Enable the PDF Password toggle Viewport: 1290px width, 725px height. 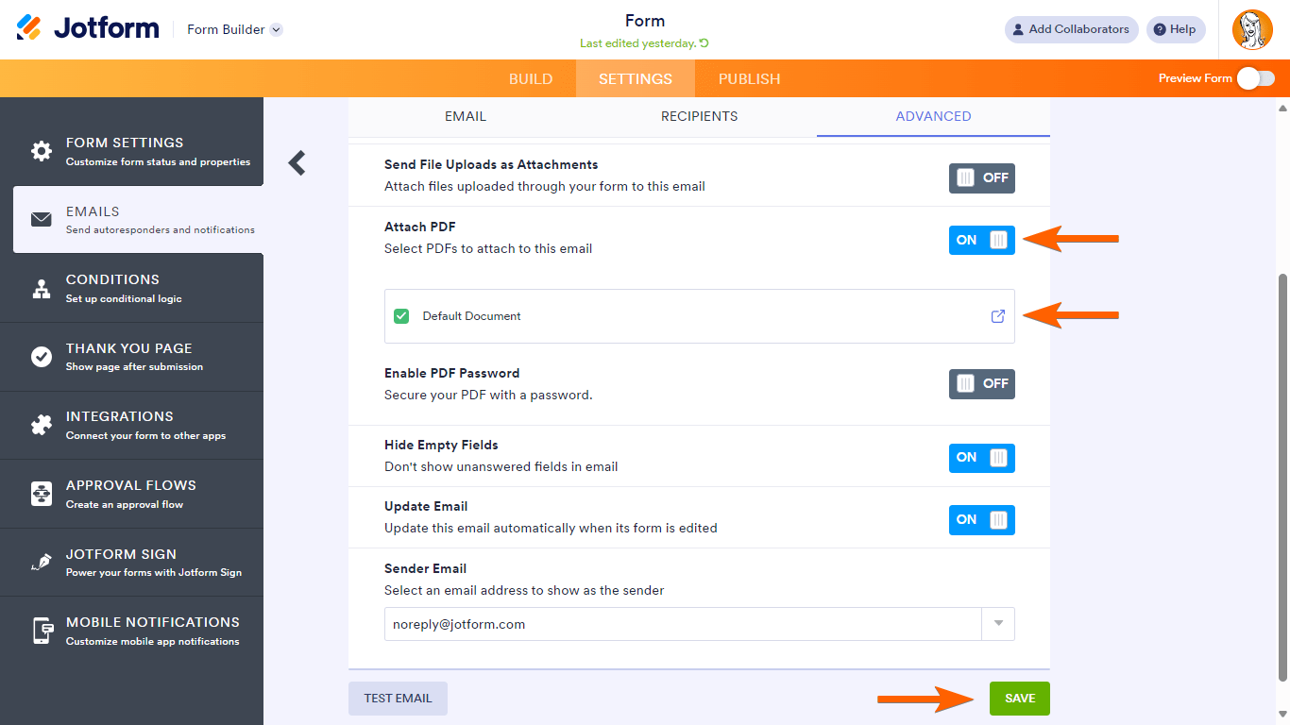pyautogui.click(x=981, y=383)
